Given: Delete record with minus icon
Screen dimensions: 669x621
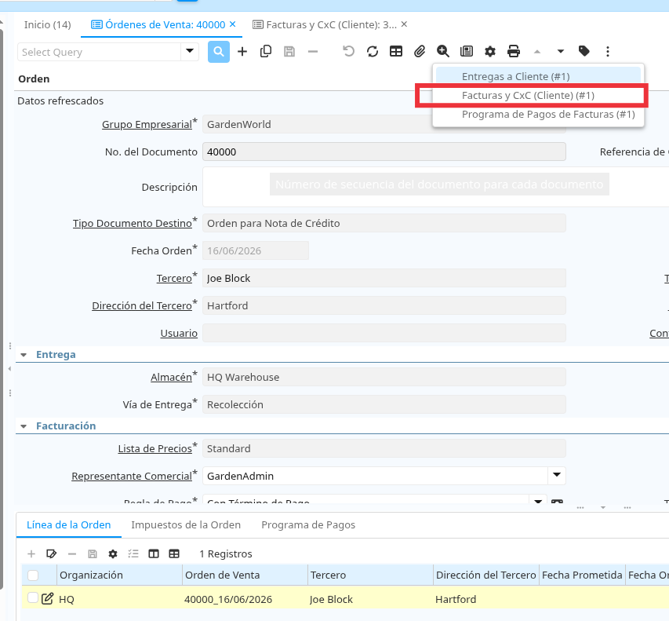Looking at the screenshot, I should pos(313,52).
